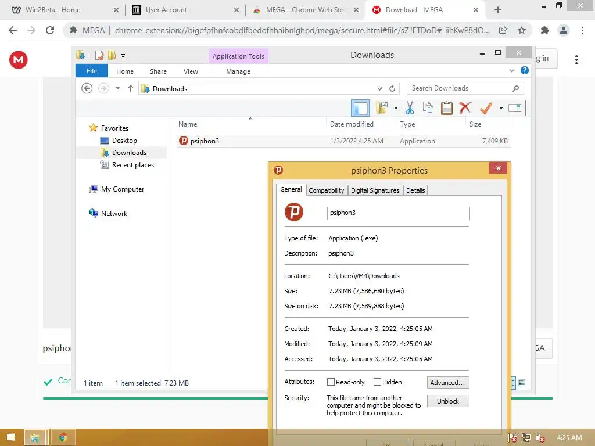Click the Action Center flag tray icon
595x446 pixels.
tap(512, 438)
